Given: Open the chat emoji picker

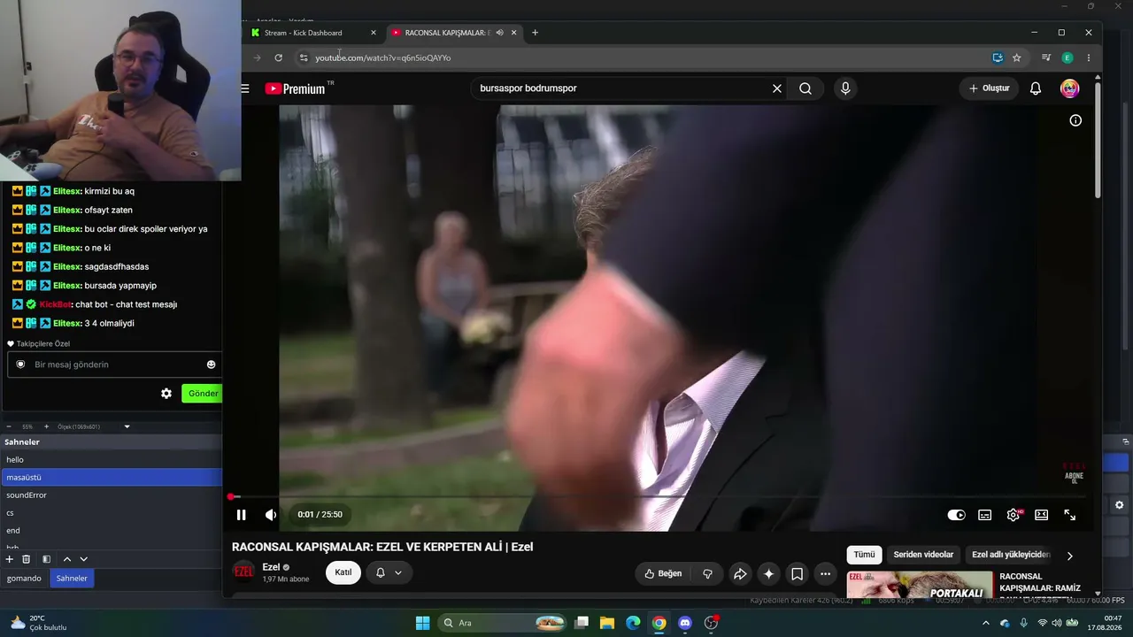Looking at the screenshot, I should pyautogui.click(x=211, y=365).
